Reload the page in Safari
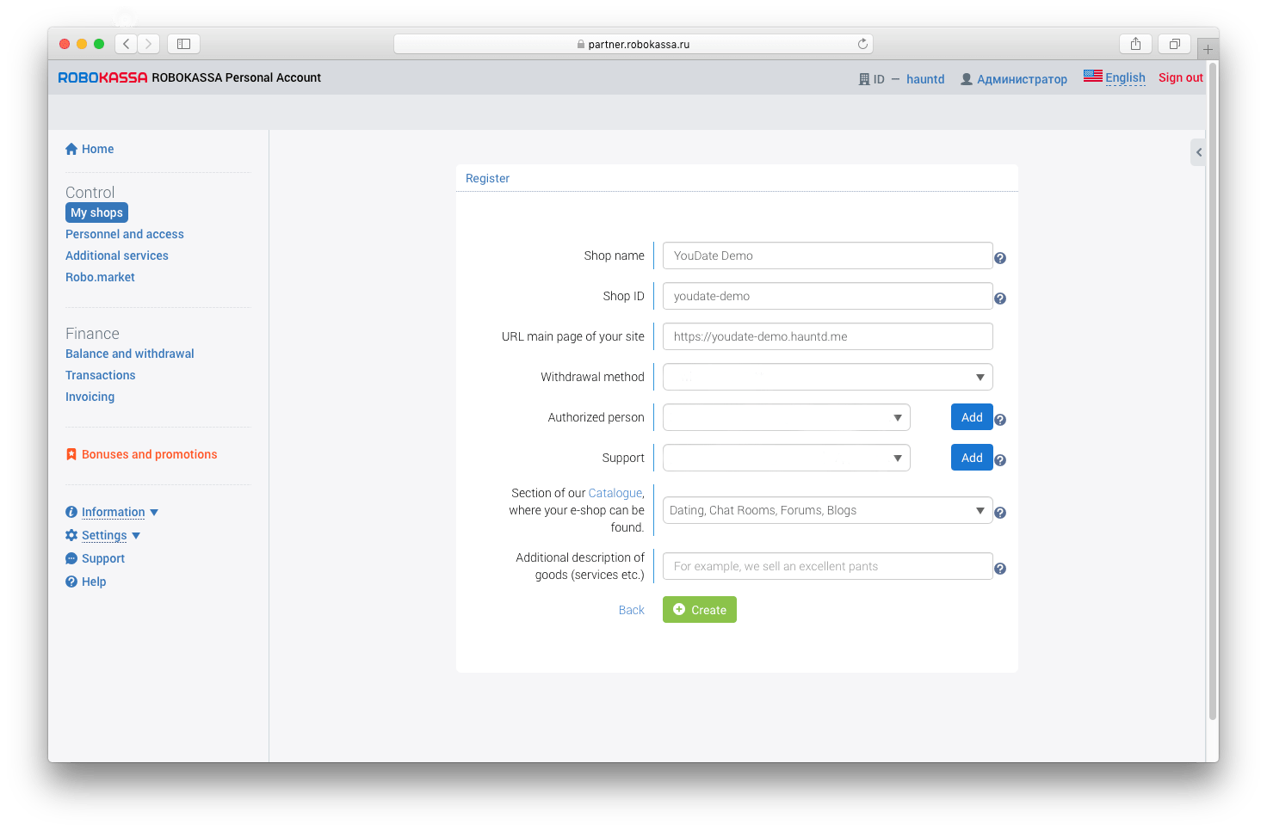1267x831 pixels. [862, 44]
